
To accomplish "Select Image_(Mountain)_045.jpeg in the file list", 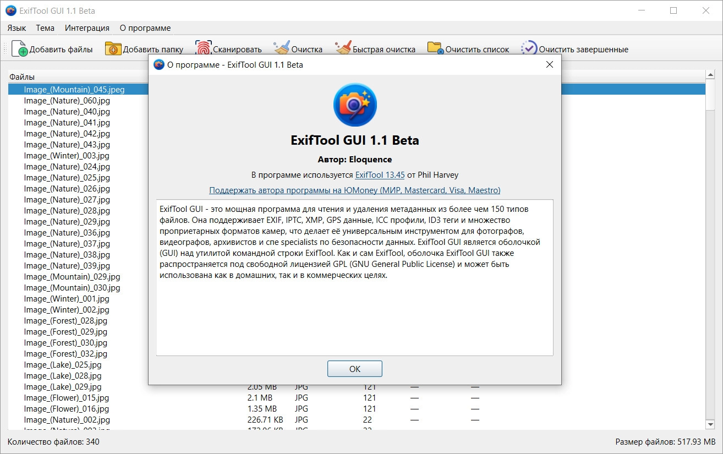I will [74, 89].
